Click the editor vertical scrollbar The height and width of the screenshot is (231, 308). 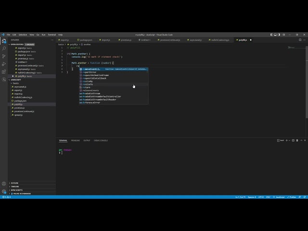(307, 82)
